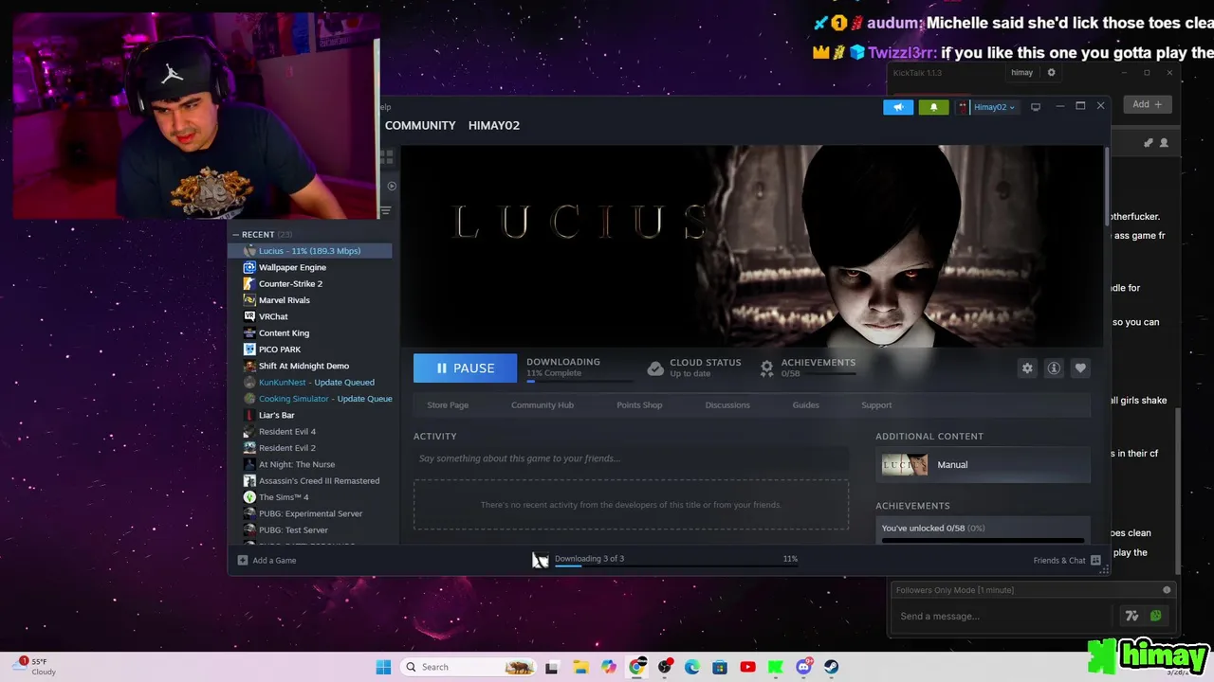Open Points Shop tab
The width and height of the screenshot is (1214, 682).
click(x=639, y=405)
